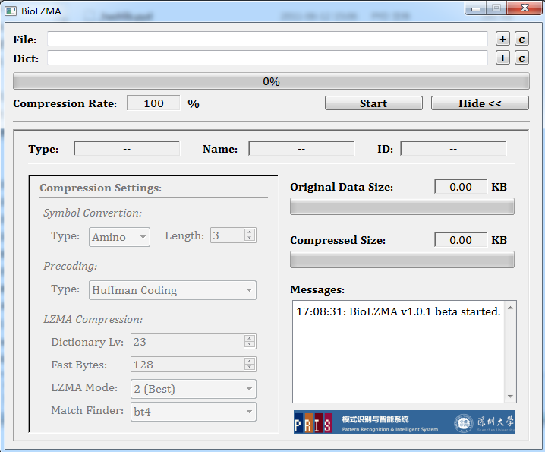
Task: Focus the File path input field
Action: tap(267, 39)
